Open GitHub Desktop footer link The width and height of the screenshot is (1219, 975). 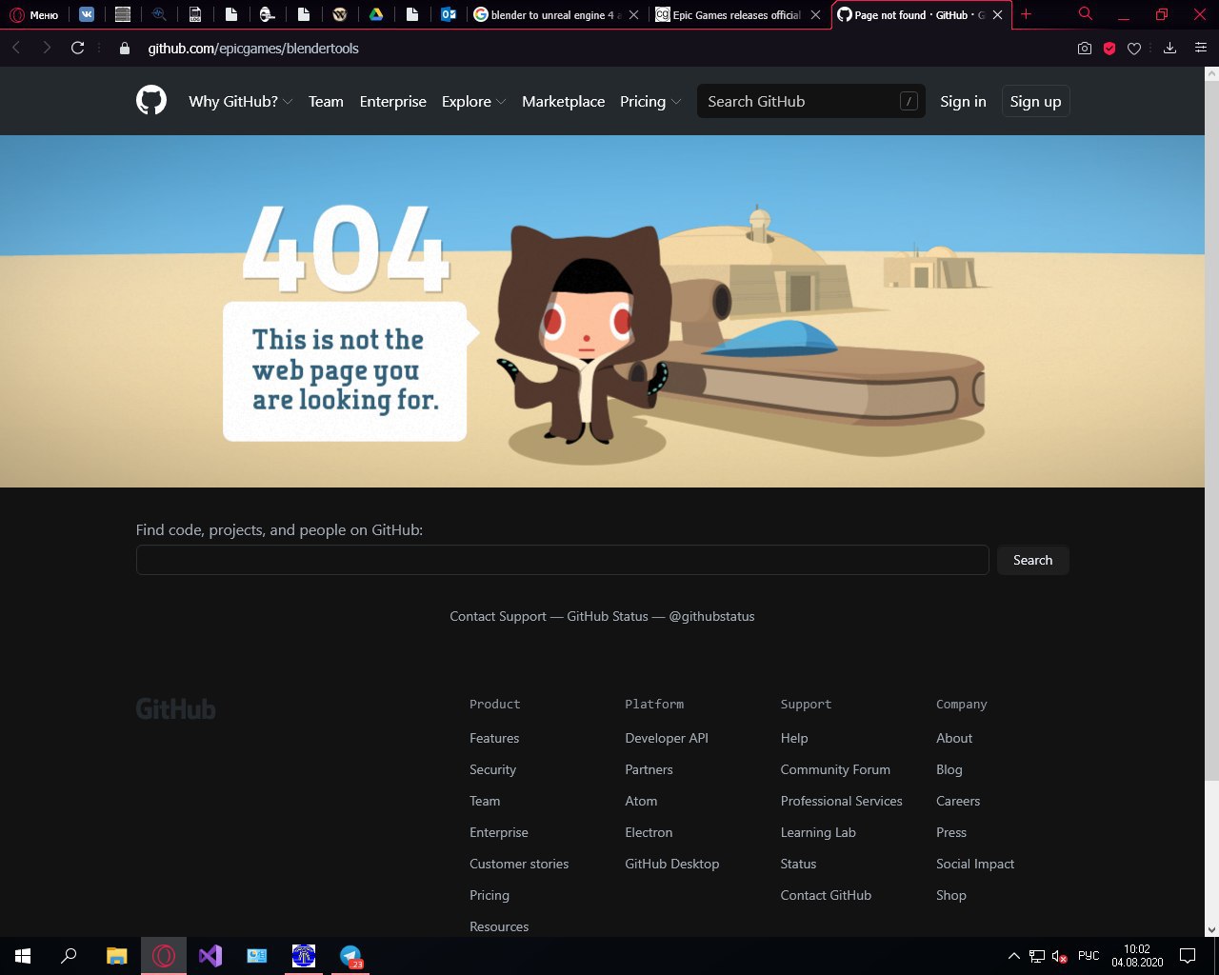point(672,864)
